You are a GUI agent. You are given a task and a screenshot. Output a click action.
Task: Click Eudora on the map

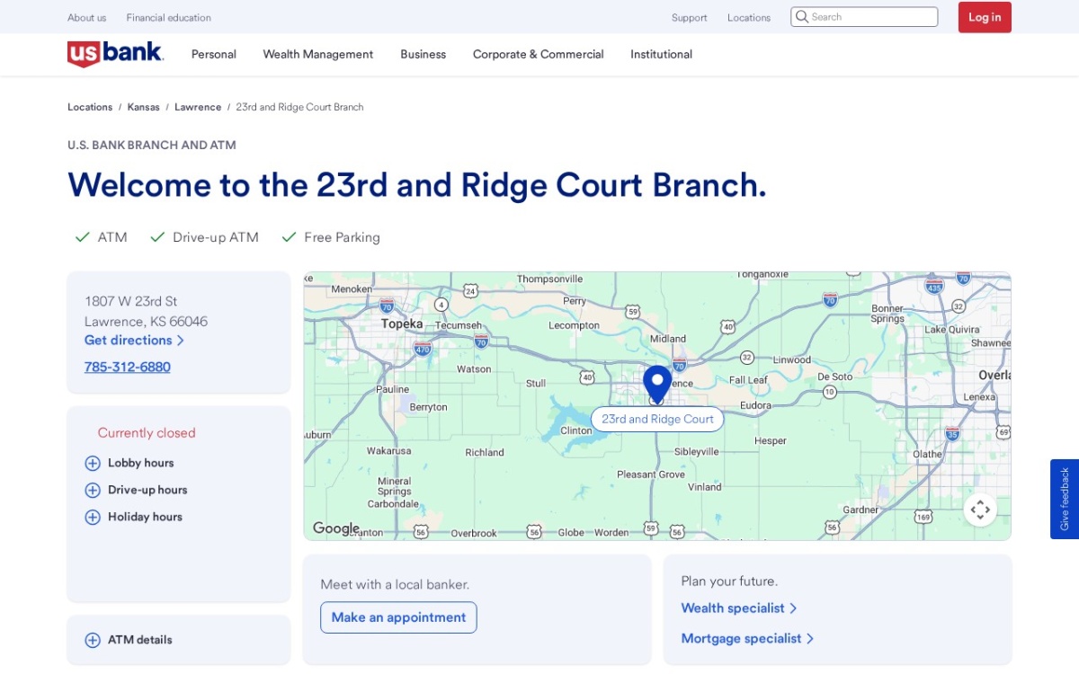(755, 405)
